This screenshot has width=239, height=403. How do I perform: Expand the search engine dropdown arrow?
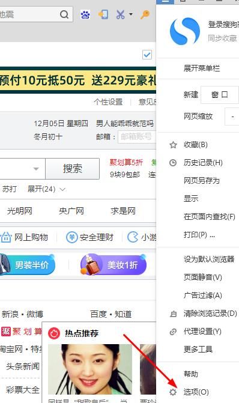[x=36, y=169]
